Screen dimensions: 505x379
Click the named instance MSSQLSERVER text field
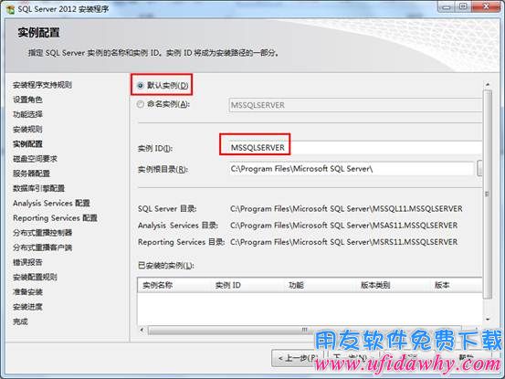355,105
